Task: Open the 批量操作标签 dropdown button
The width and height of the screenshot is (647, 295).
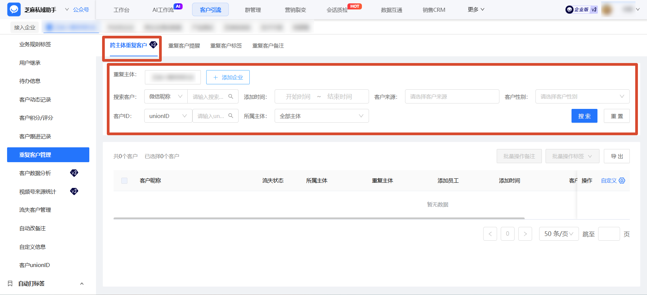Action: [x=572, y=156]
